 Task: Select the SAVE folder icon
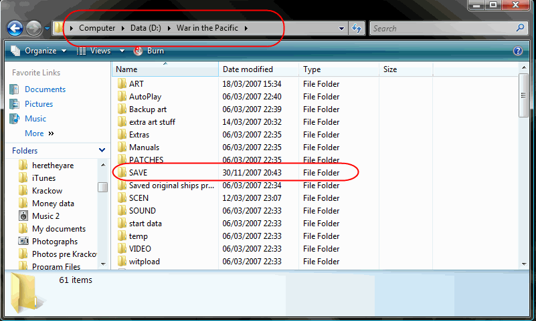[122, 172]
